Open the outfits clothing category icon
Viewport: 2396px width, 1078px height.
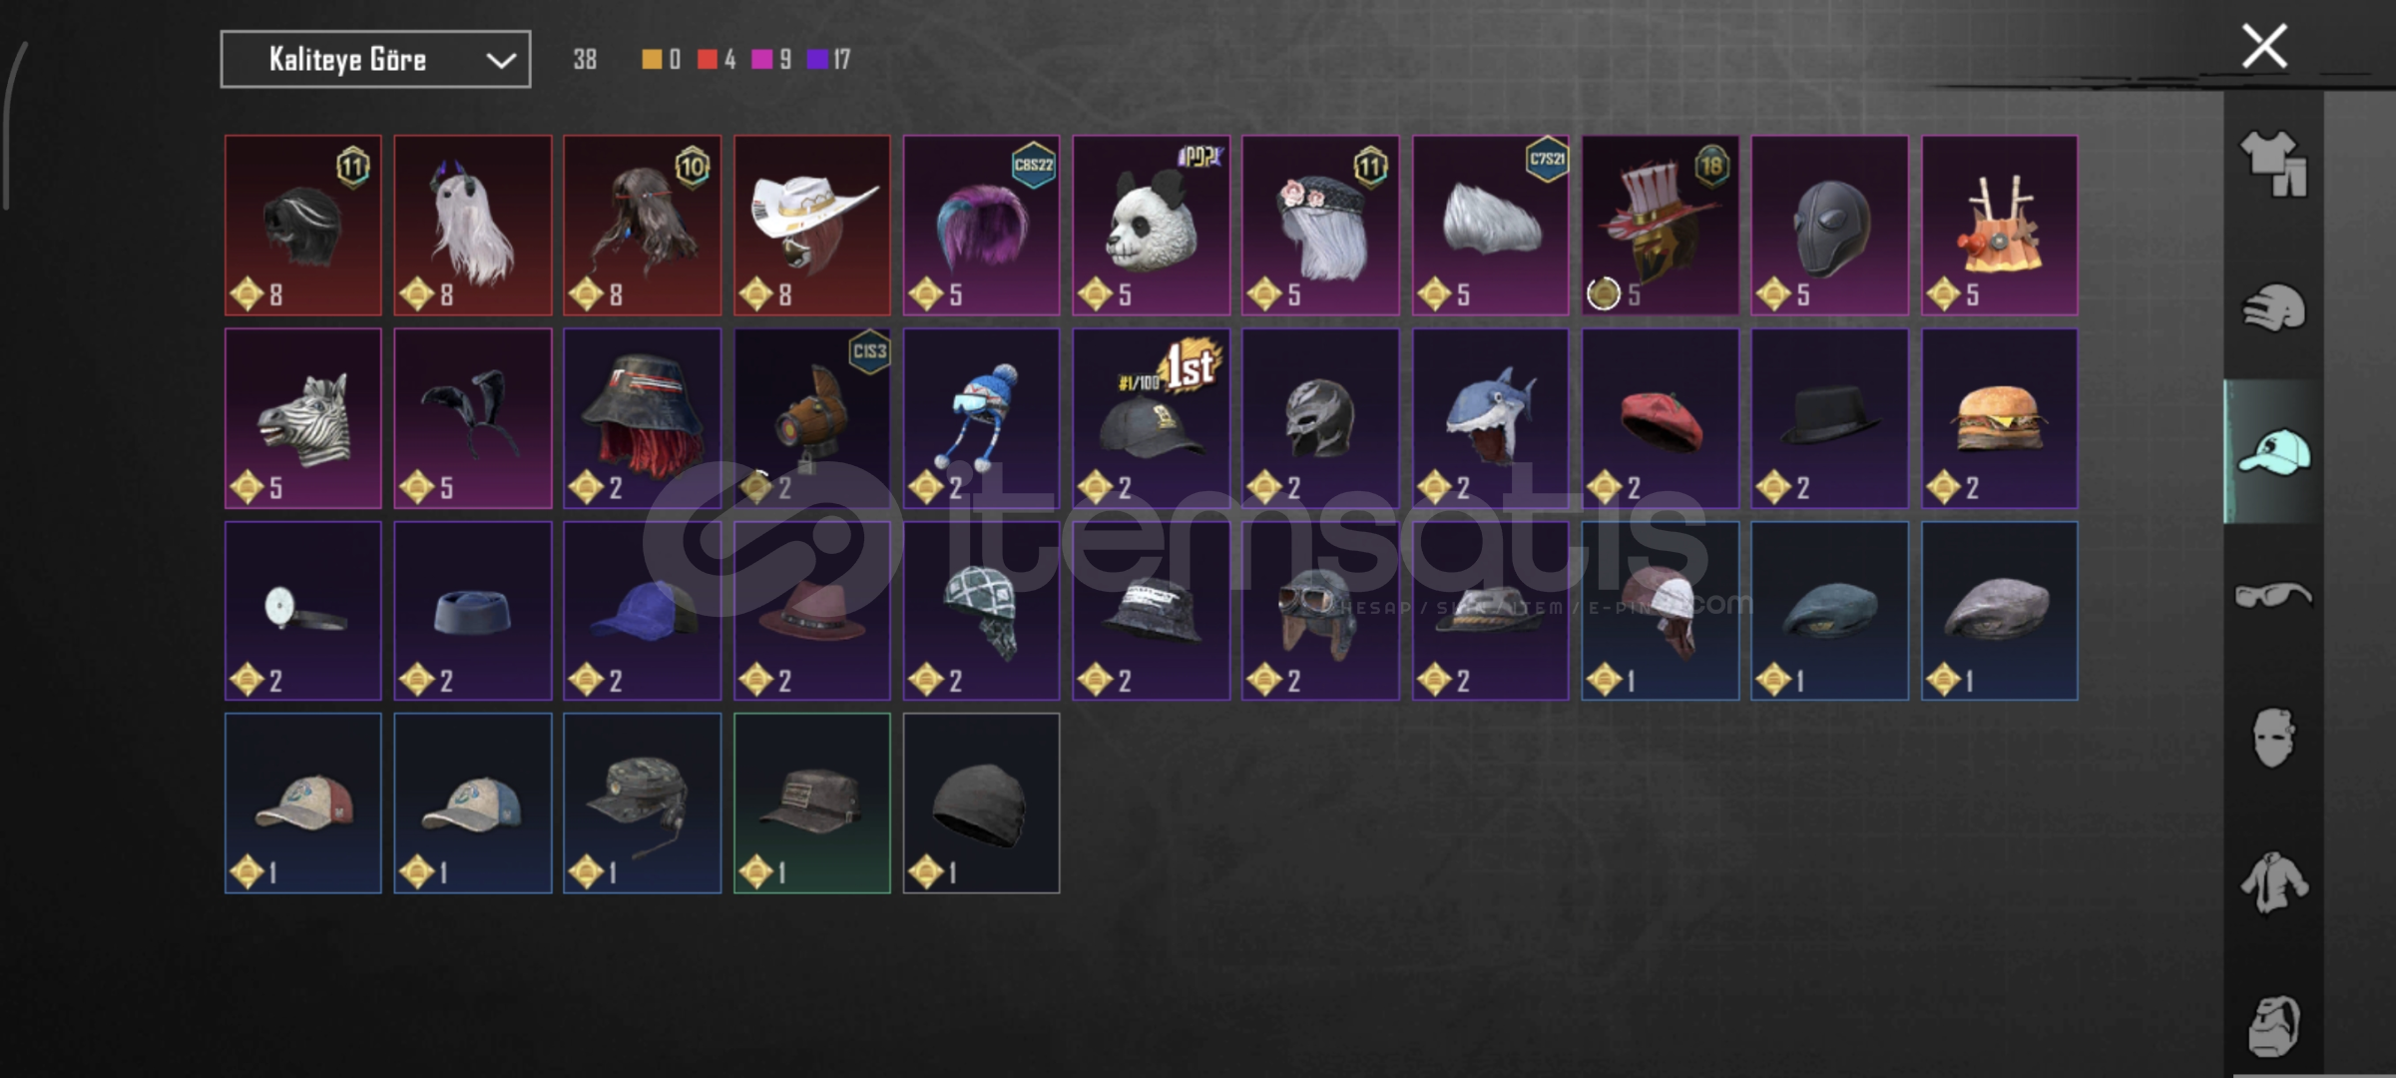pyautogui.click(x=2273, y=165)
